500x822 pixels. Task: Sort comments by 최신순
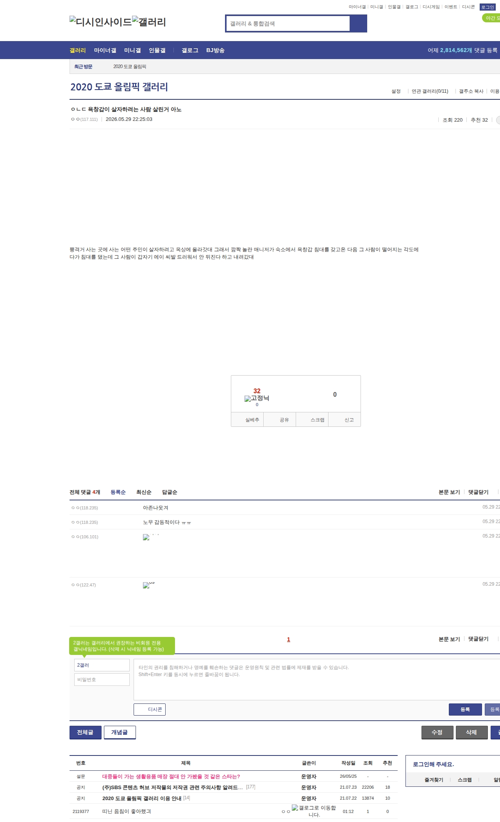(x=144, y=492)
